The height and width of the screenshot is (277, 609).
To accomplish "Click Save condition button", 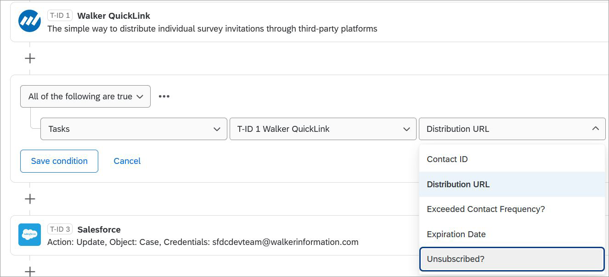I will point(59,161).
